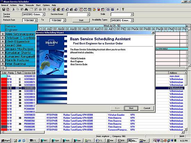This screenshot has width=191, height=143.
Task: Close the Service Scheduling Wizard dialog
Action: click(x=153, y=33)
